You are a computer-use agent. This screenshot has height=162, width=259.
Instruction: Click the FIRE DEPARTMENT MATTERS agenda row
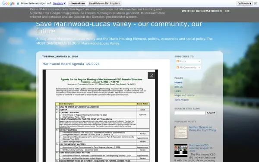pos(102,144)
